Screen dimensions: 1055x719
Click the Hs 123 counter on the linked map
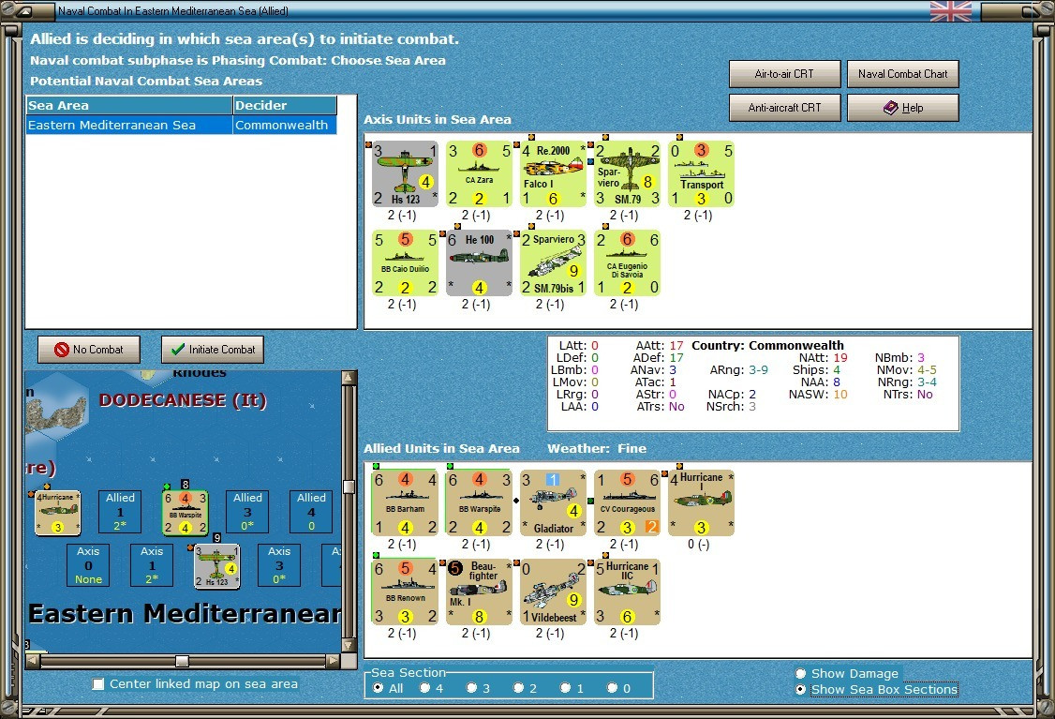point(216,566)
